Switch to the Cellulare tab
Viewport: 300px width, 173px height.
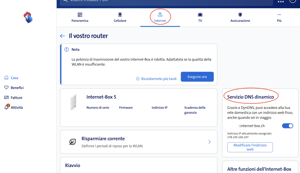[120, 17]
